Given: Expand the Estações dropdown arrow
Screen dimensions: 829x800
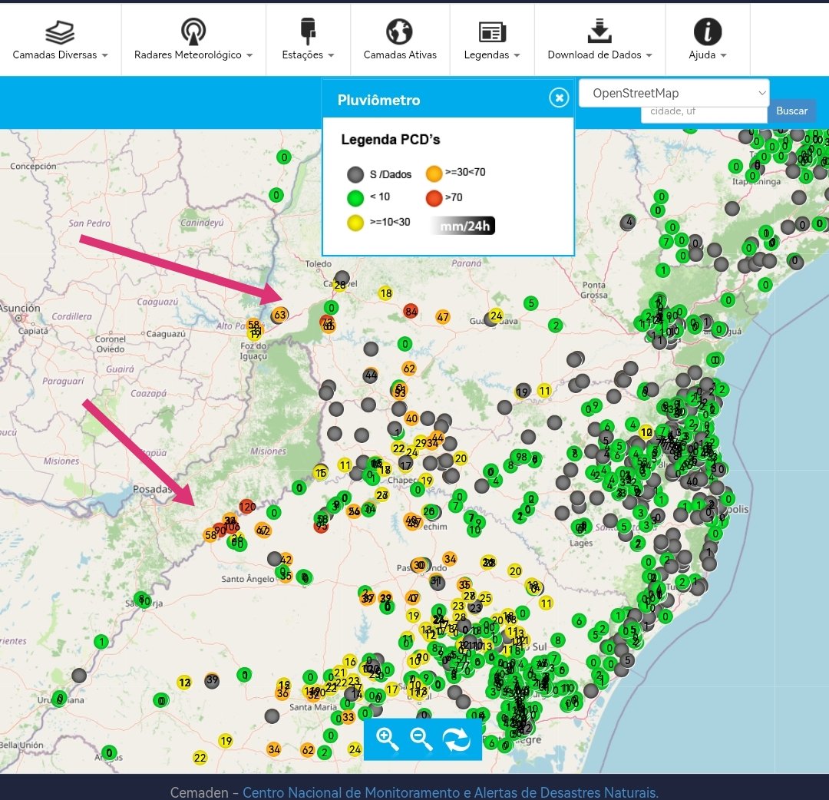Looking at the screenshot, I should tap(331, 55).
